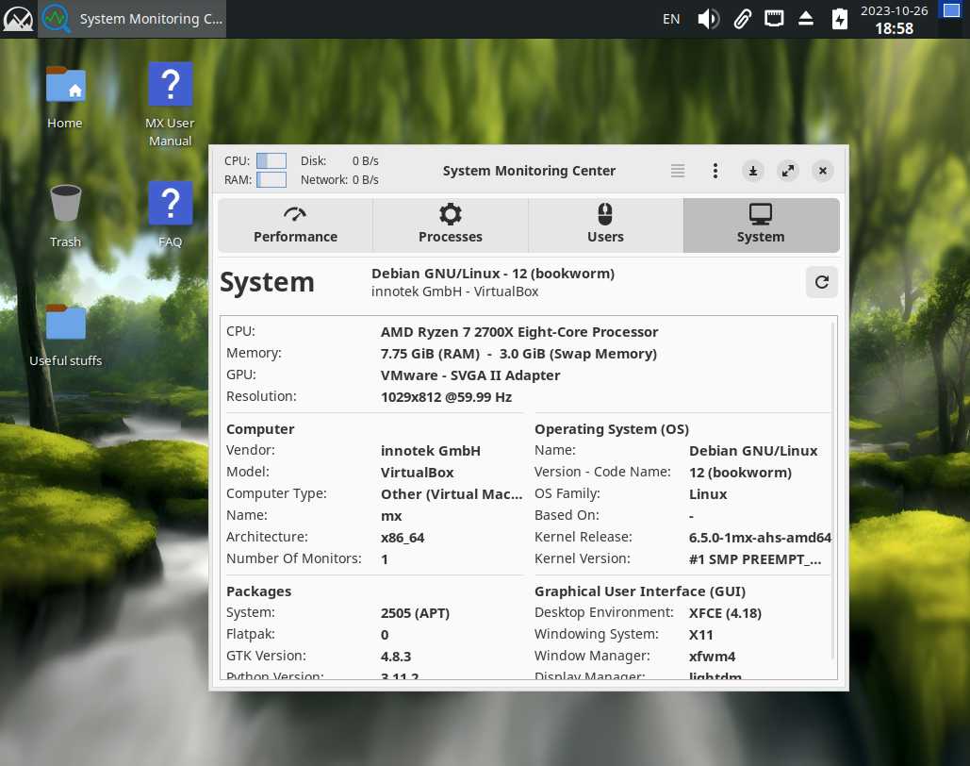Click the #1 SMP PREEMPT_ kernel version
The width and height of the screenshot is (970, 766).
click(755, 559)
